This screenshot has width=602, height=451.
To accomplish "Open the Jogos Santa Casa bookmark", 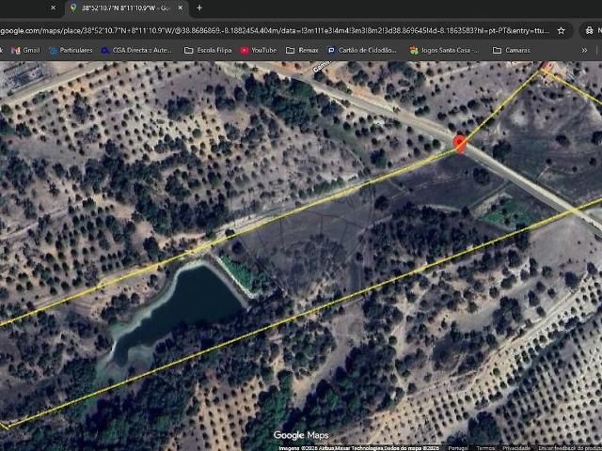I will tap(444, 50).
